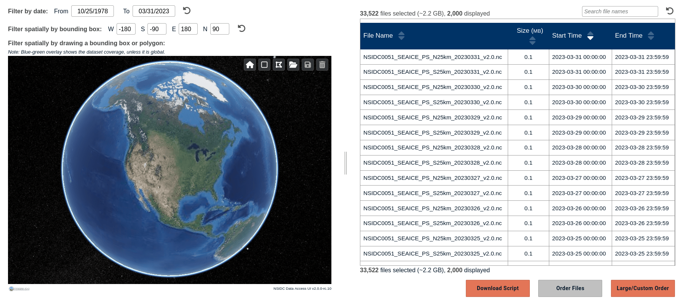Click the E bounding box field
Viewport: 678px width, 300px height.
[188, 29]
